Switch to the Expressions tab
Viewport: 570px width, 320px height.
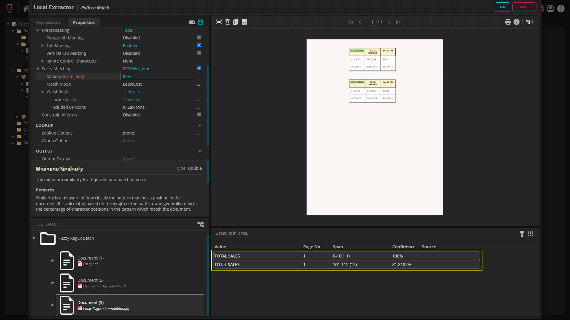pyautogui.click(x=48, y=23)
